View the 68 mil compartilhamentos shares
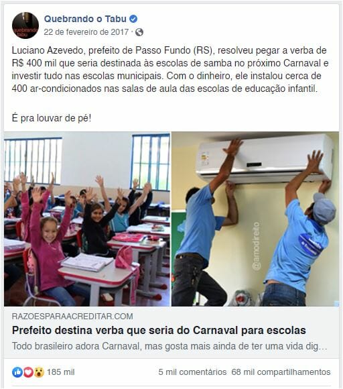The height and width of the screenshot is (389, 343). tap(281, 372)
